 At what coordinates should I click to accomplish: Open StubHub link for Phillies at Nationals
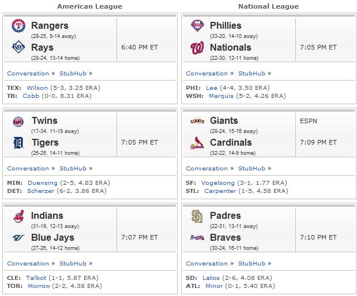(x=251, y=74)
